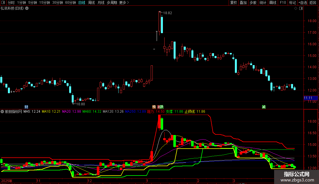Add stock via +自选 button
Image resolution: width=319 pixels, height=184 pixels.
[x=303, y=3]
